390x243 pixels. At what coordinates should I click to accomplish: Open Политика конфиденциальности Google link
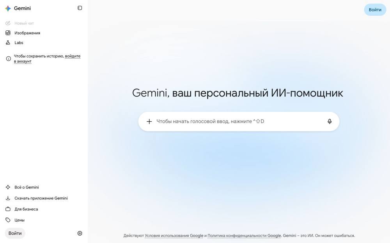(244, 236)
